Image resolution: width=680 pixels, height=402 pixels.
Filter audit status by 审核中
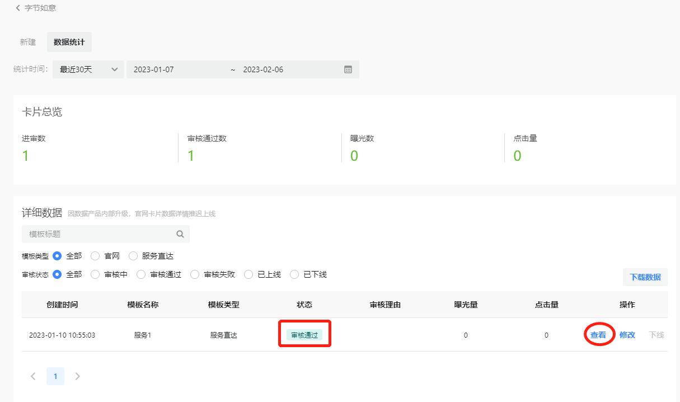click(95, 274)
